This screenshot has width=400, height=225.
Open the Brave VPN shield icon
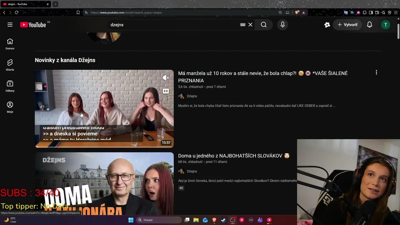point(389,12)
